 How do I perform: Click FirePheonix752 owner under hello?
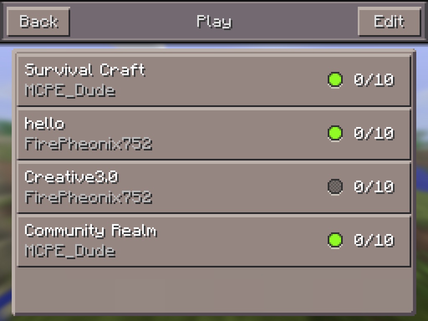pyautogui.click(x=89, y=144)
